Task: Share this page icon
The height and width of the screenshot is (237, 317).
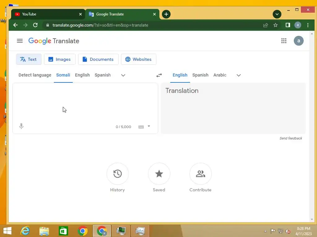Action: point(266,25)
